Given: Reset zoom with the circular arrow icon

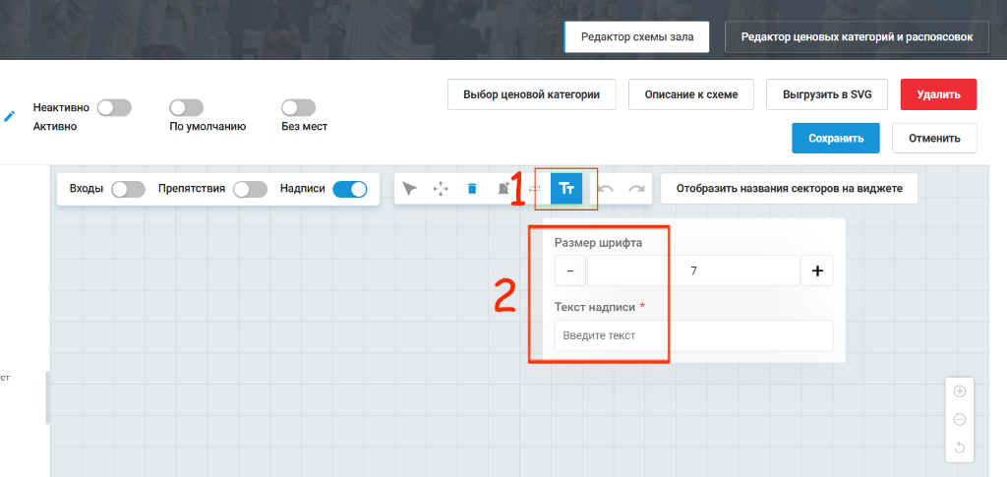Looking at the screenshot, I should pyautogui.click(x=960, y=447).
